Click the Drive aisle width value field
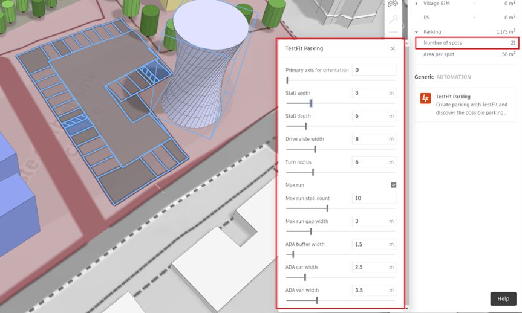Image resolution: width=522 pixels, height=313 pixels. click(374, 139)
